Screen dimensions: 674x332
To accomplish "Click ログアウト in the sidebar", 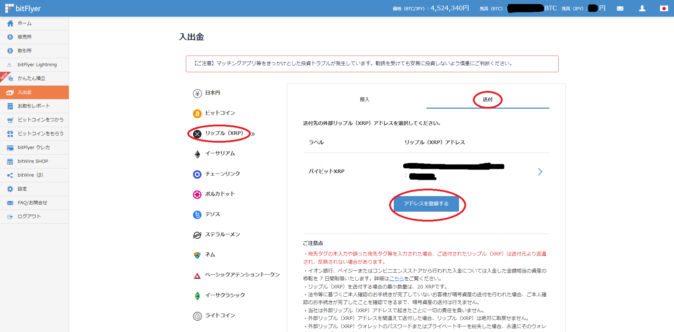I will point(34,217).
